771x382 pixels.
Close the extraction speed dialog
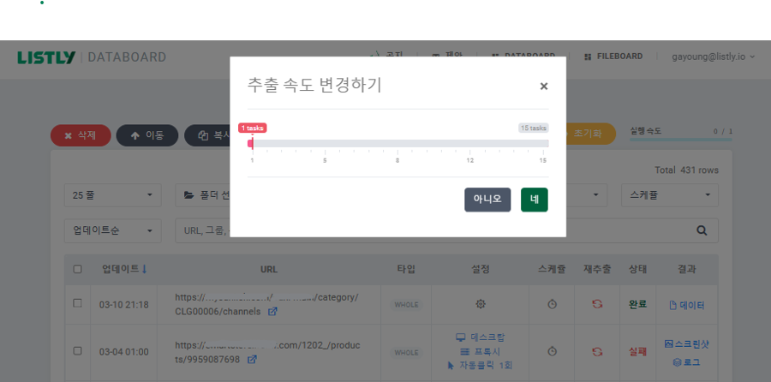coord(543,87)
